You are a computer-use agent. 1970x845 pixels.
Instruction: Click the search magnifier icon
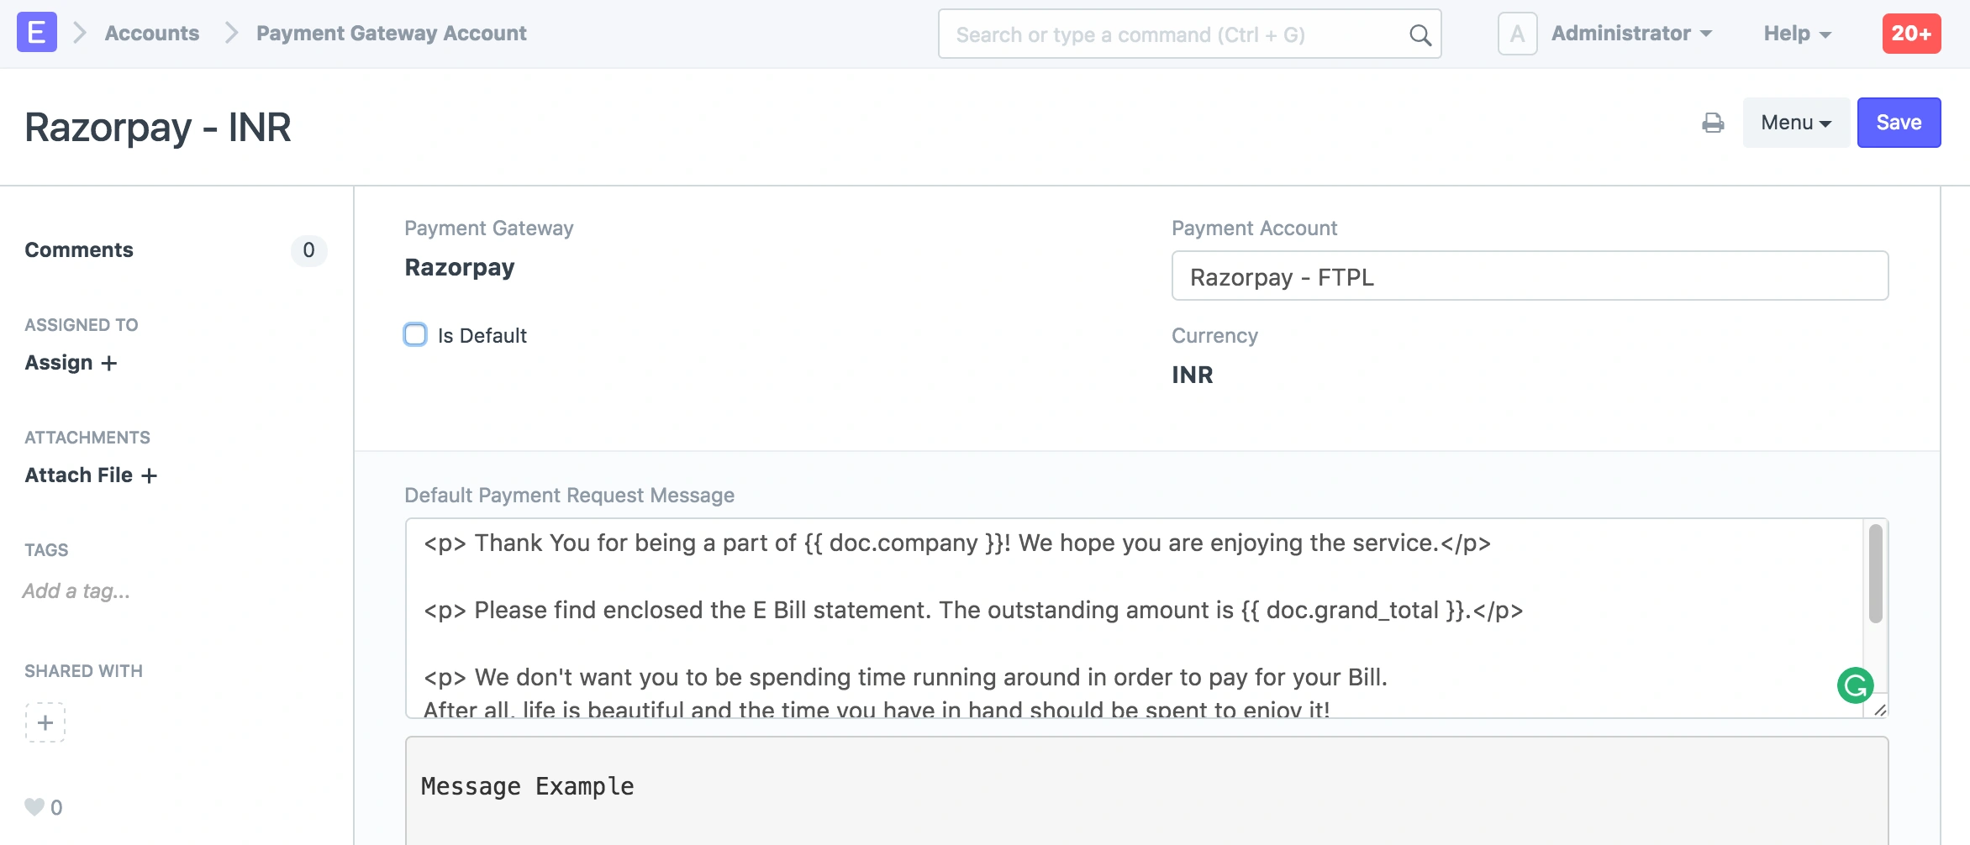pos(1418,34)
